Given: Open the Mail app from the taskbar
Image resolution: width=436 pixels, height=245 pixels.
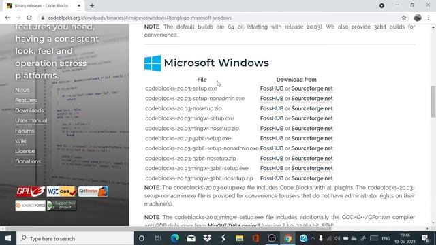Looking at the screenshot, I should tap(191, 238).
